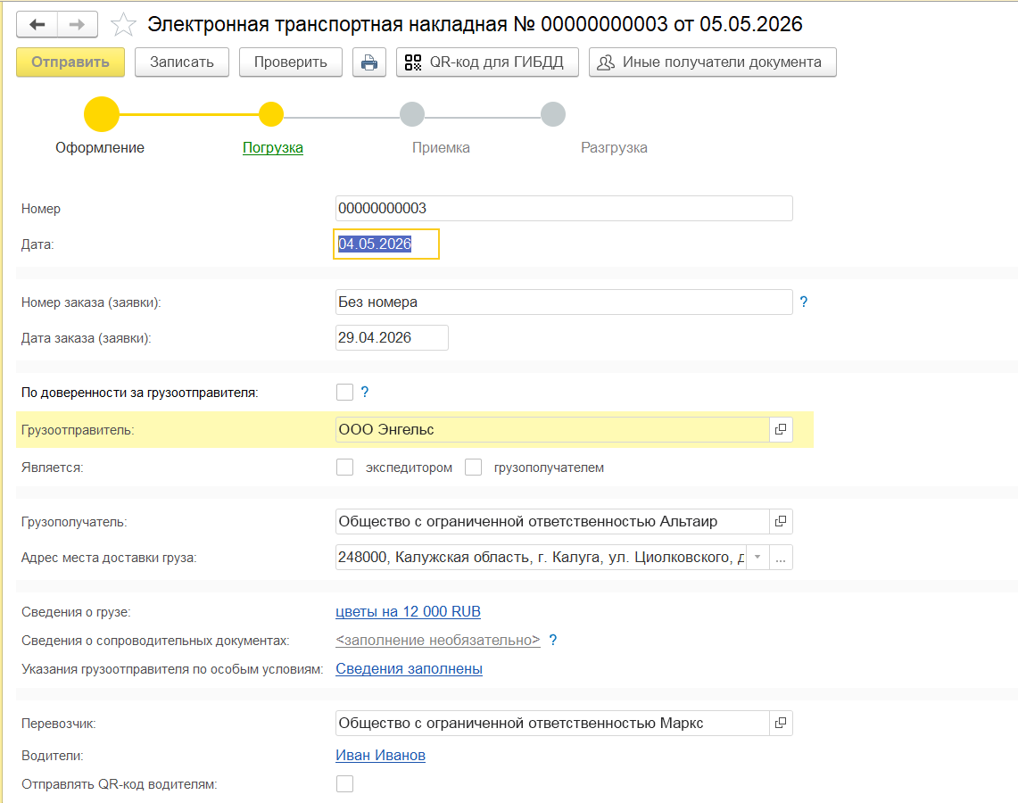Toggle Отправлять QR-код водителям checkbox
Viewport: 1018px width, 803px height.
coord(344,784)
